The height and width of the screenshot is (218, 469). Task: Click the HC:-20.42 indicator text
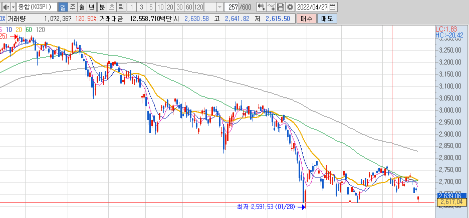pos(449,35)
